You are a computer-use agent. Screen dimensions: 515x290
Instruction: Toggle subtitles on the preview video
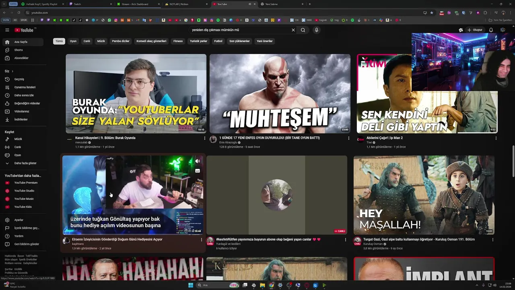[198, 171]
